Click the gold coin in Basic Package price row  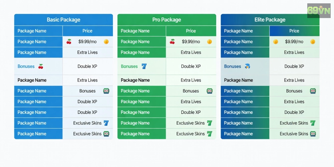[x=106, y=42]
